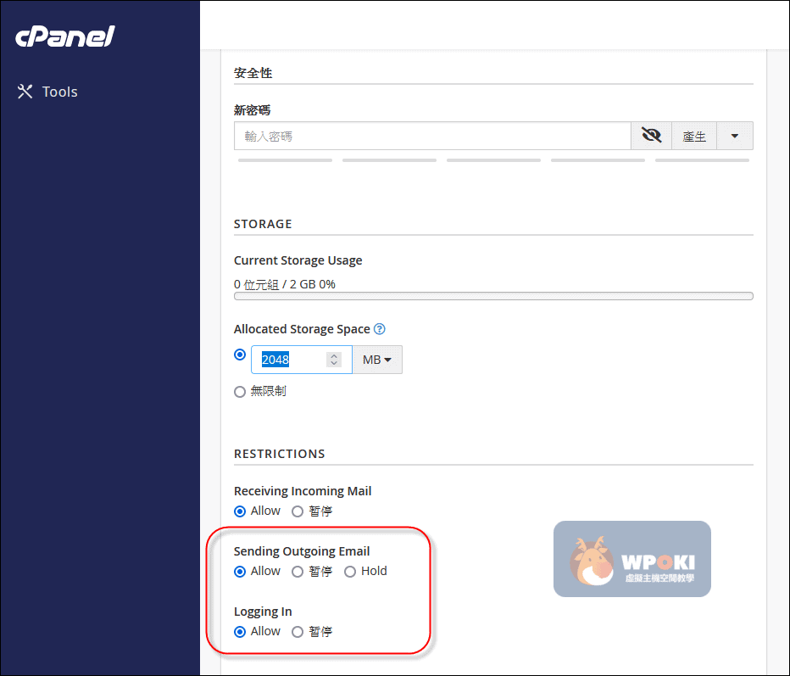Click the Current Storage Usage progress bar
The width and height of the screenshot is (790, 676).
pyautogui.click(x=493, y=296)
